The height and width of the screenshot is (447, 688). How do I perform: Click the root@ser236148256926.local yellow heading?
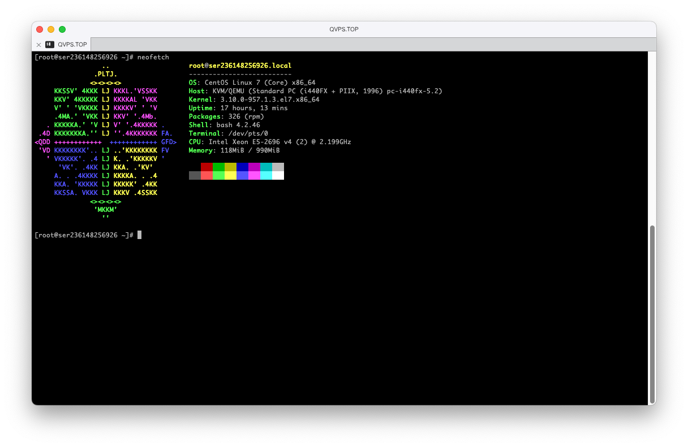point(240,66)
